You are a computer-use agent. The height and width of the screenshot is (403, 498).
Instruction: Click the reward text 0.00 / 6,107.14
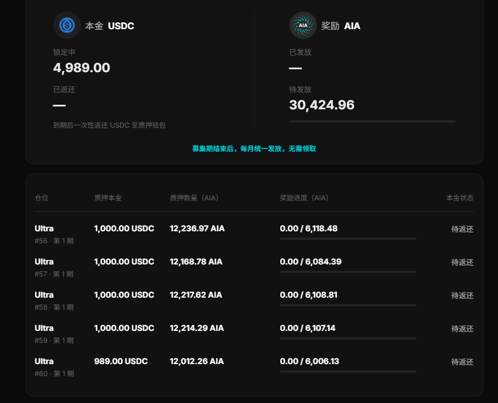point(308,328)
